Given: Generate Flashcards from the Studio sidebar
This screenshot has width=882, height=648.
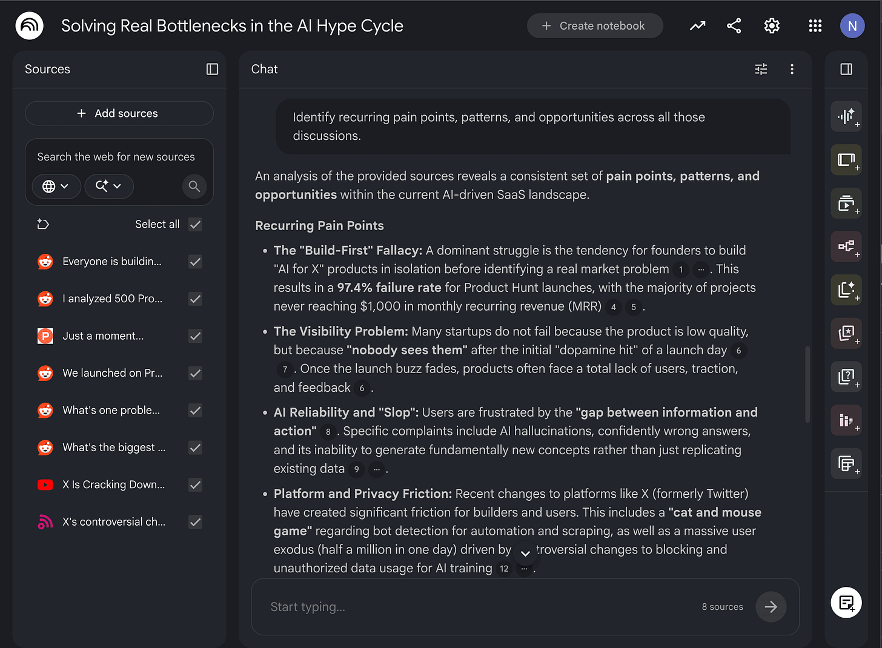Looking at the screenshot, I should 846,333.
